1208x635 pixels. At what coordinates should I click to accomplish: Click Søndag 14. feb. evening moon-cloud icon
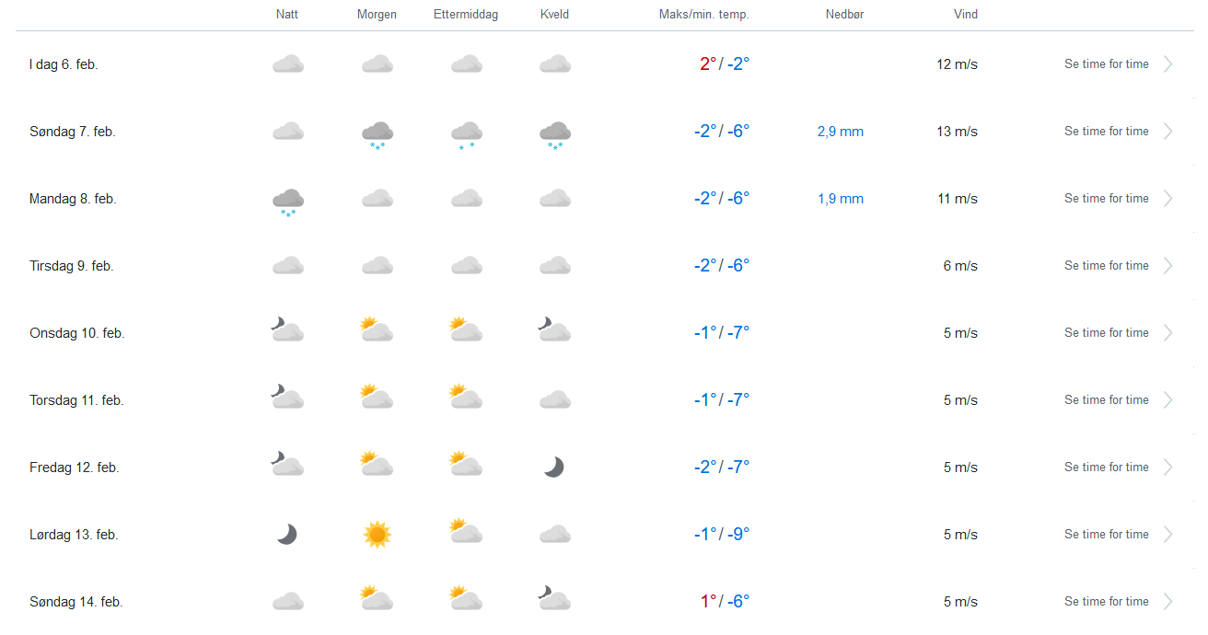(x=554, y=600)
